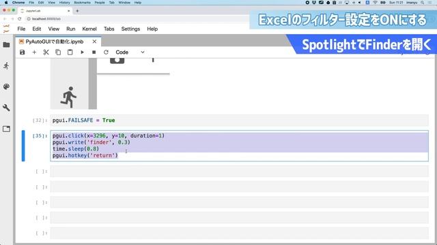Open JupyterLab File menu
Image resolution: width=437 pixels, height=245 pixels.
coord(21,29)
